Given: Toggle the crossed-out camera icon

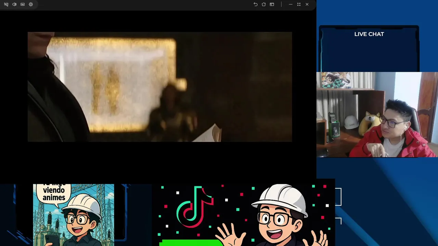Looking at the screenshot, I should click(x=6, y=4).
